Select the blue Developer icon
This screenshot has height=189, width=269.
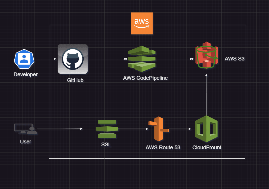pos(24,59)
